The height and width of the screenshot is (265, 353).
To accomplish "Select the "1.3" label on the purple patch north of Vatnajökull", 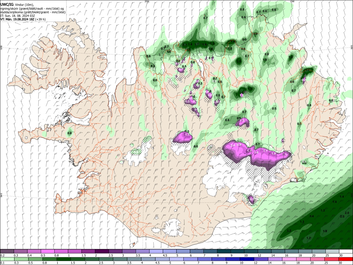I will click(x=242, y=121).
